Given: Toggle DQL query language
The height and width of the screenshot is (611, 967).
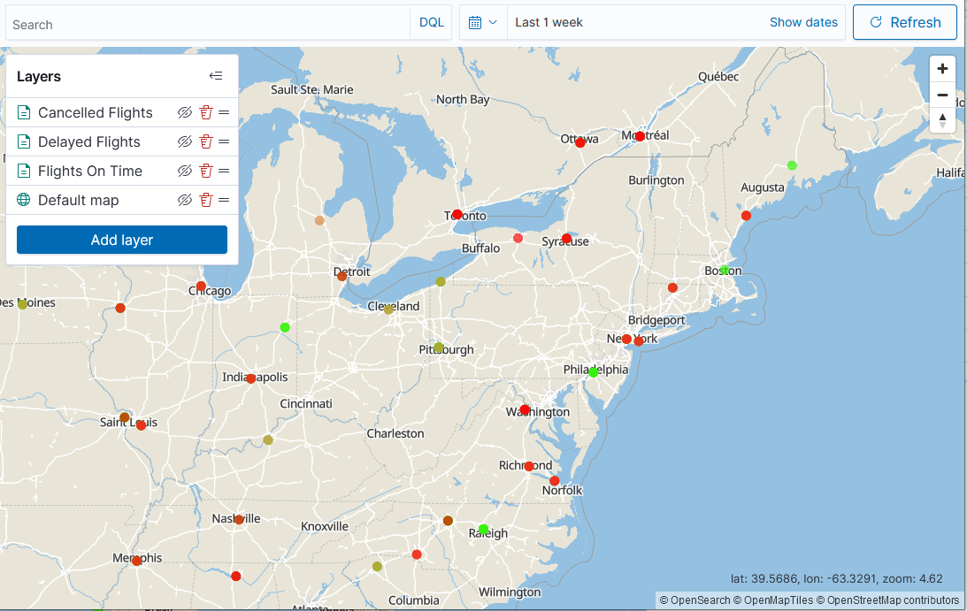Looking at the screenshot, I should [431, 22].
